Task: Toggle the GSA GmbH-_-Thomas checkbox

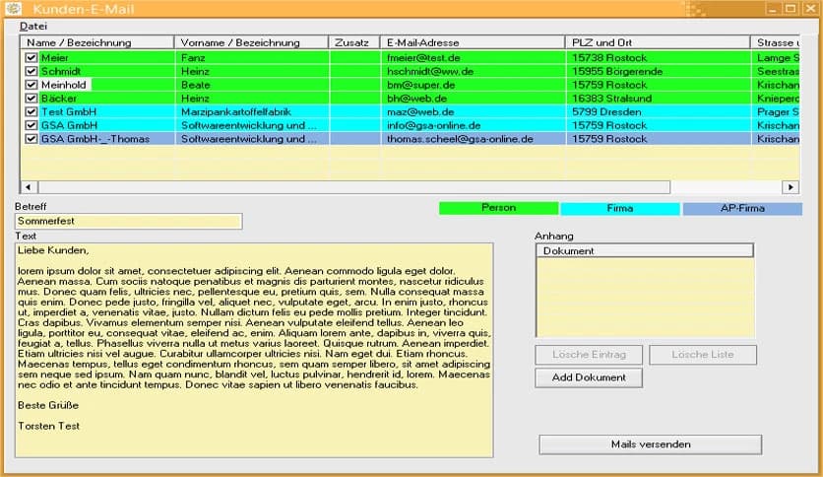Action: tap(32, 139)
